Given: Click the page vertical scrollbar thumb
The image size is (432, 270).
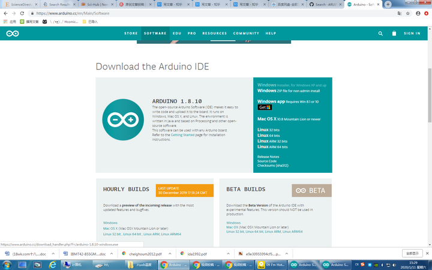Looking at the screenshot, I should (x=430, y=95).
